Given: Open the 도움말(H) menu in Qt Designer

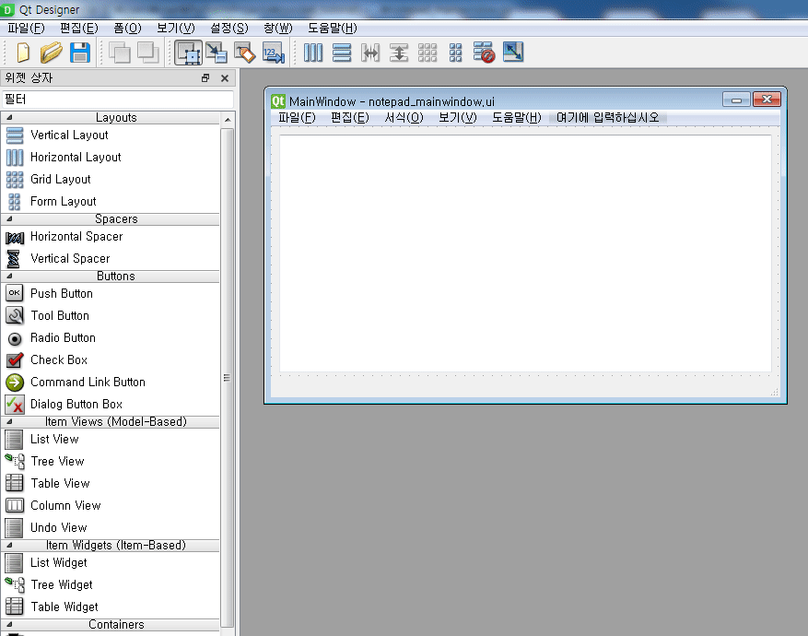Looking at the screenshot, I should coord(333,29).
